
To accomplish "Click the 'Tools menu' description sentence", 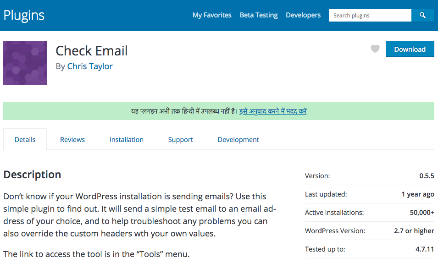I will [96, 254].
